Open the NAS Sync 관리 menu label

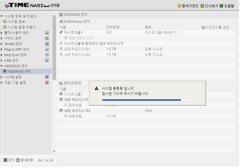point(16,55)
